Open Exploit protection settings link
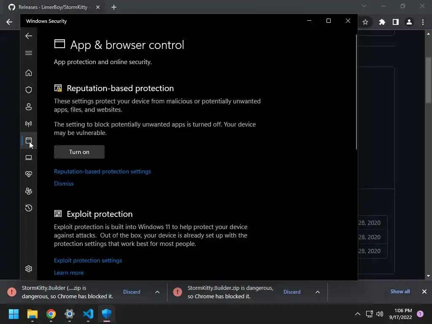 pyautogui.click(x=88, y=260)
